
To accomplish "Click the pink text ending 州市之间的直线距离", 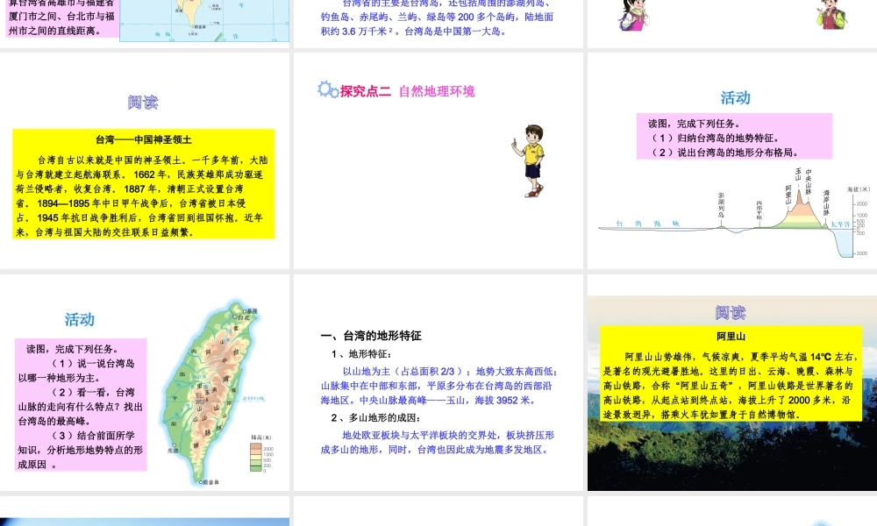I will tap(54, 31).
